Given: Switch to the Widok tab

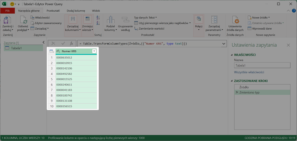Looking at the screenshot, I should pyautogui.click(x=96, y=11).
